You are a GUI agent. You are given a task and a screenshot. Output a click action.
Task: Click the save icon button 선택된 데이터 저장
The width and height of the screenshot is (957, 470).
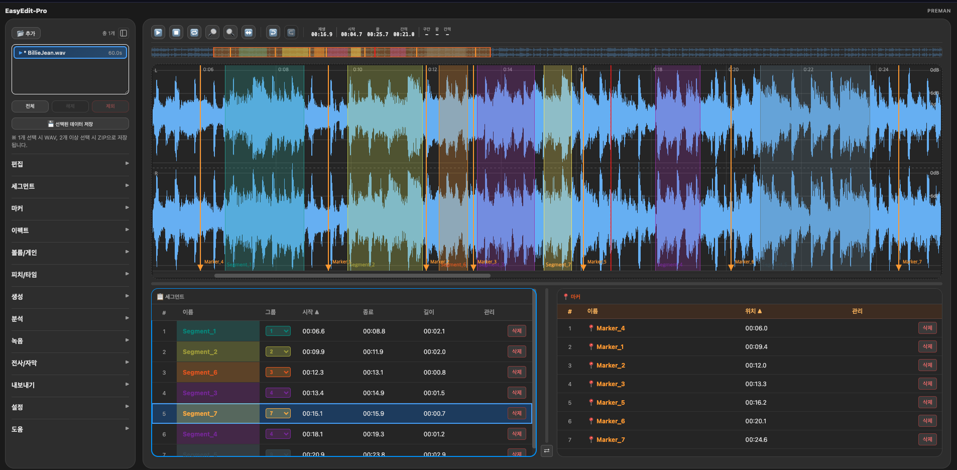70,124
